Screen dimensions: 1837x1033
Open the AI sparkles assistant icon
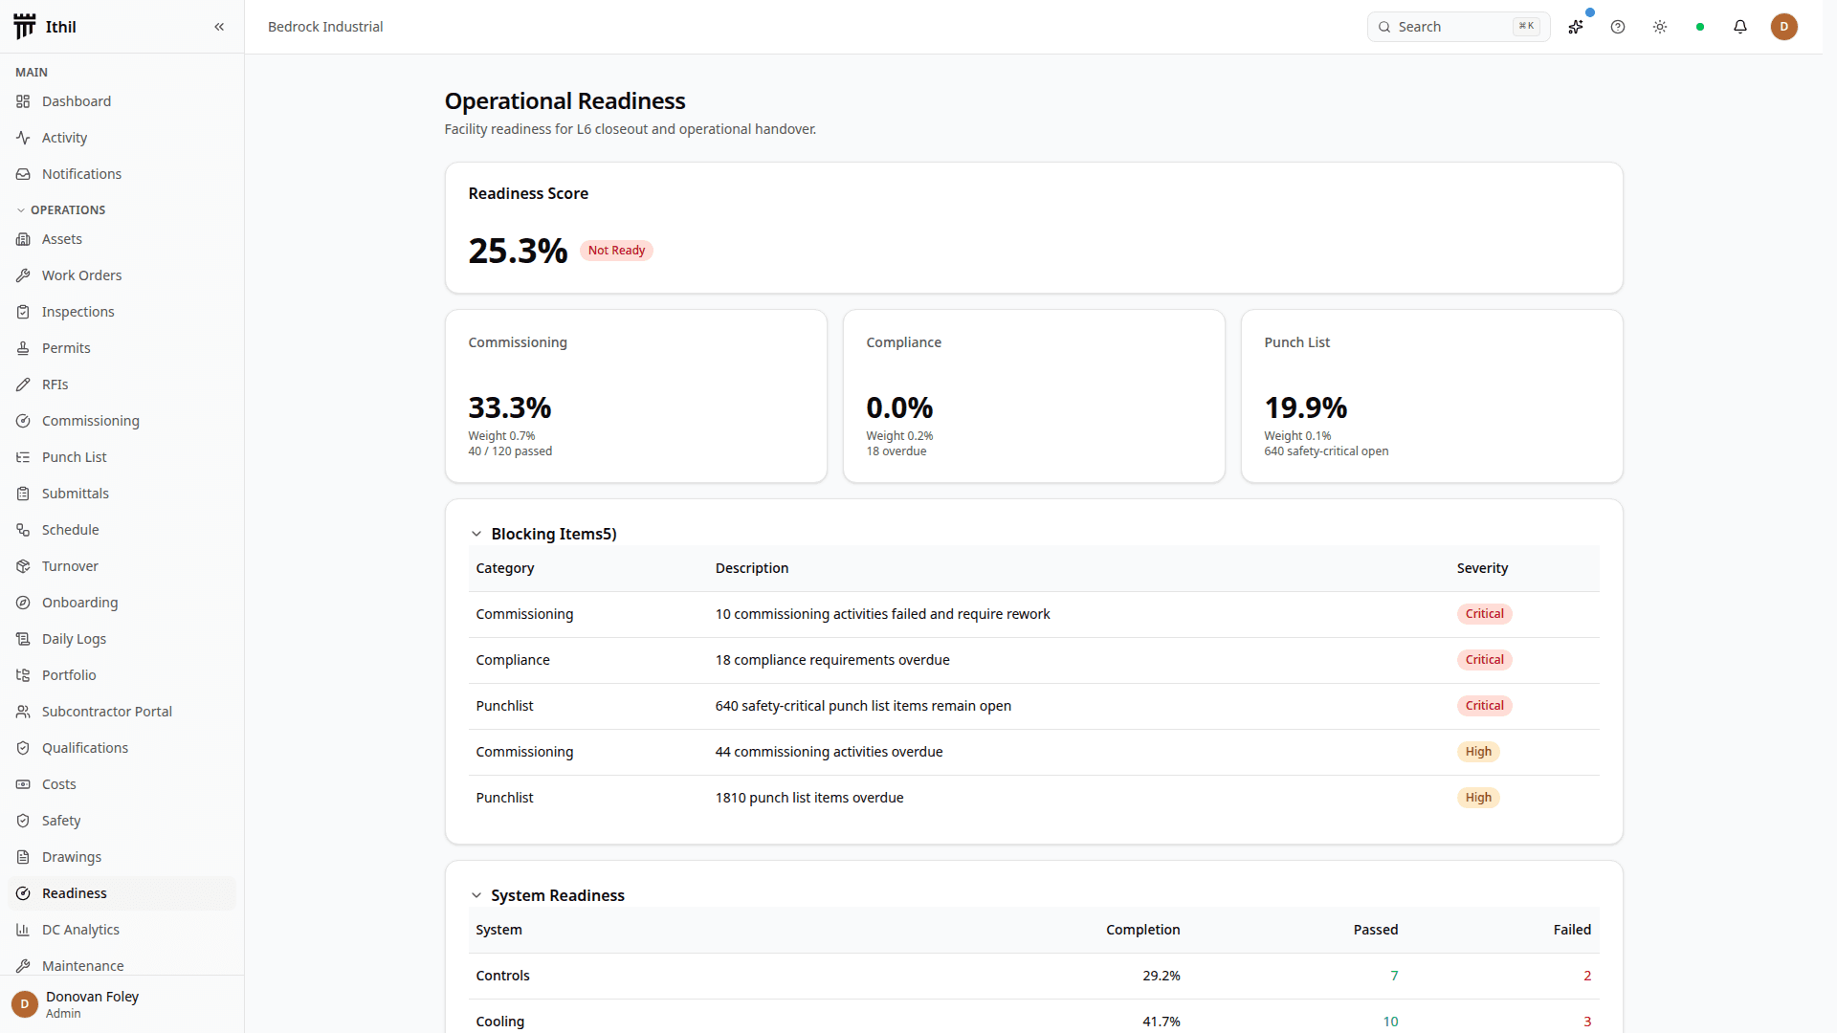pos(1576,27)
